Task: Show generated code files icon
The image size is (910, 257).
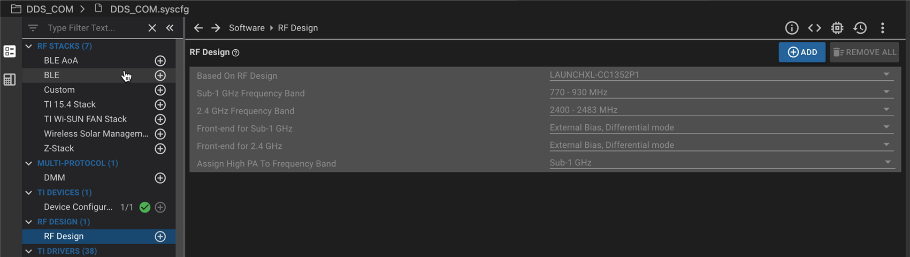Action: 814,28
